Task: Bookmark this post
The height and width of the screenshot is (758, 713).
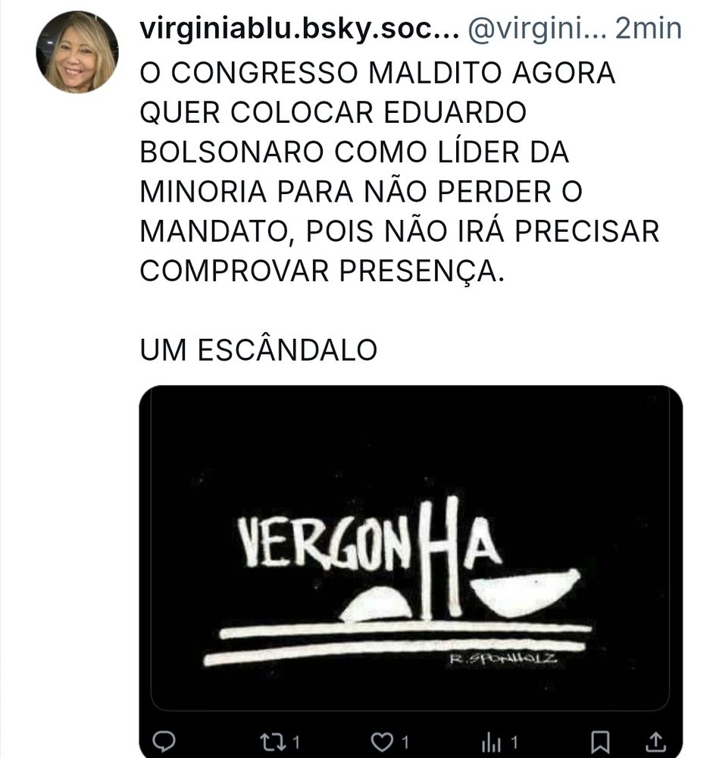Action: 600,742
